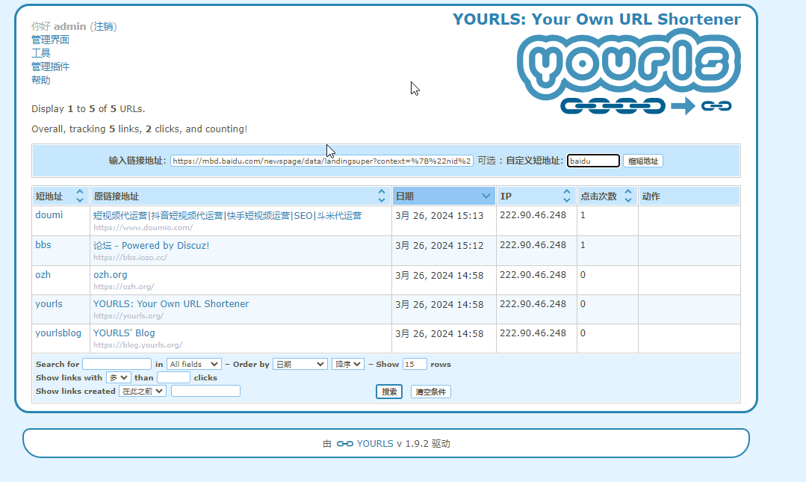Image resolution: width=806 pixels, height=482 pixels.
Task: Sort the 原链接地址 column descending
Action: 382,199
